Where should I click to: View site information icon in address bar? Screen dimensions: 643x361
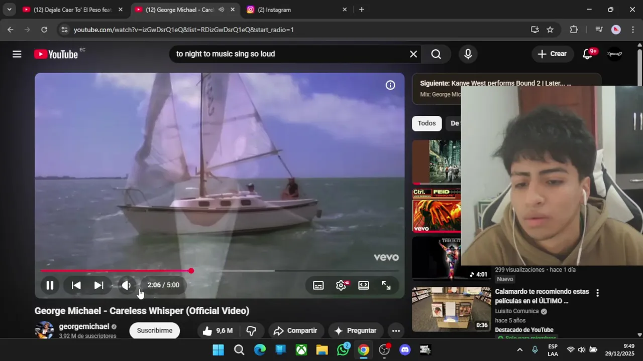click(x=64, y=30)
